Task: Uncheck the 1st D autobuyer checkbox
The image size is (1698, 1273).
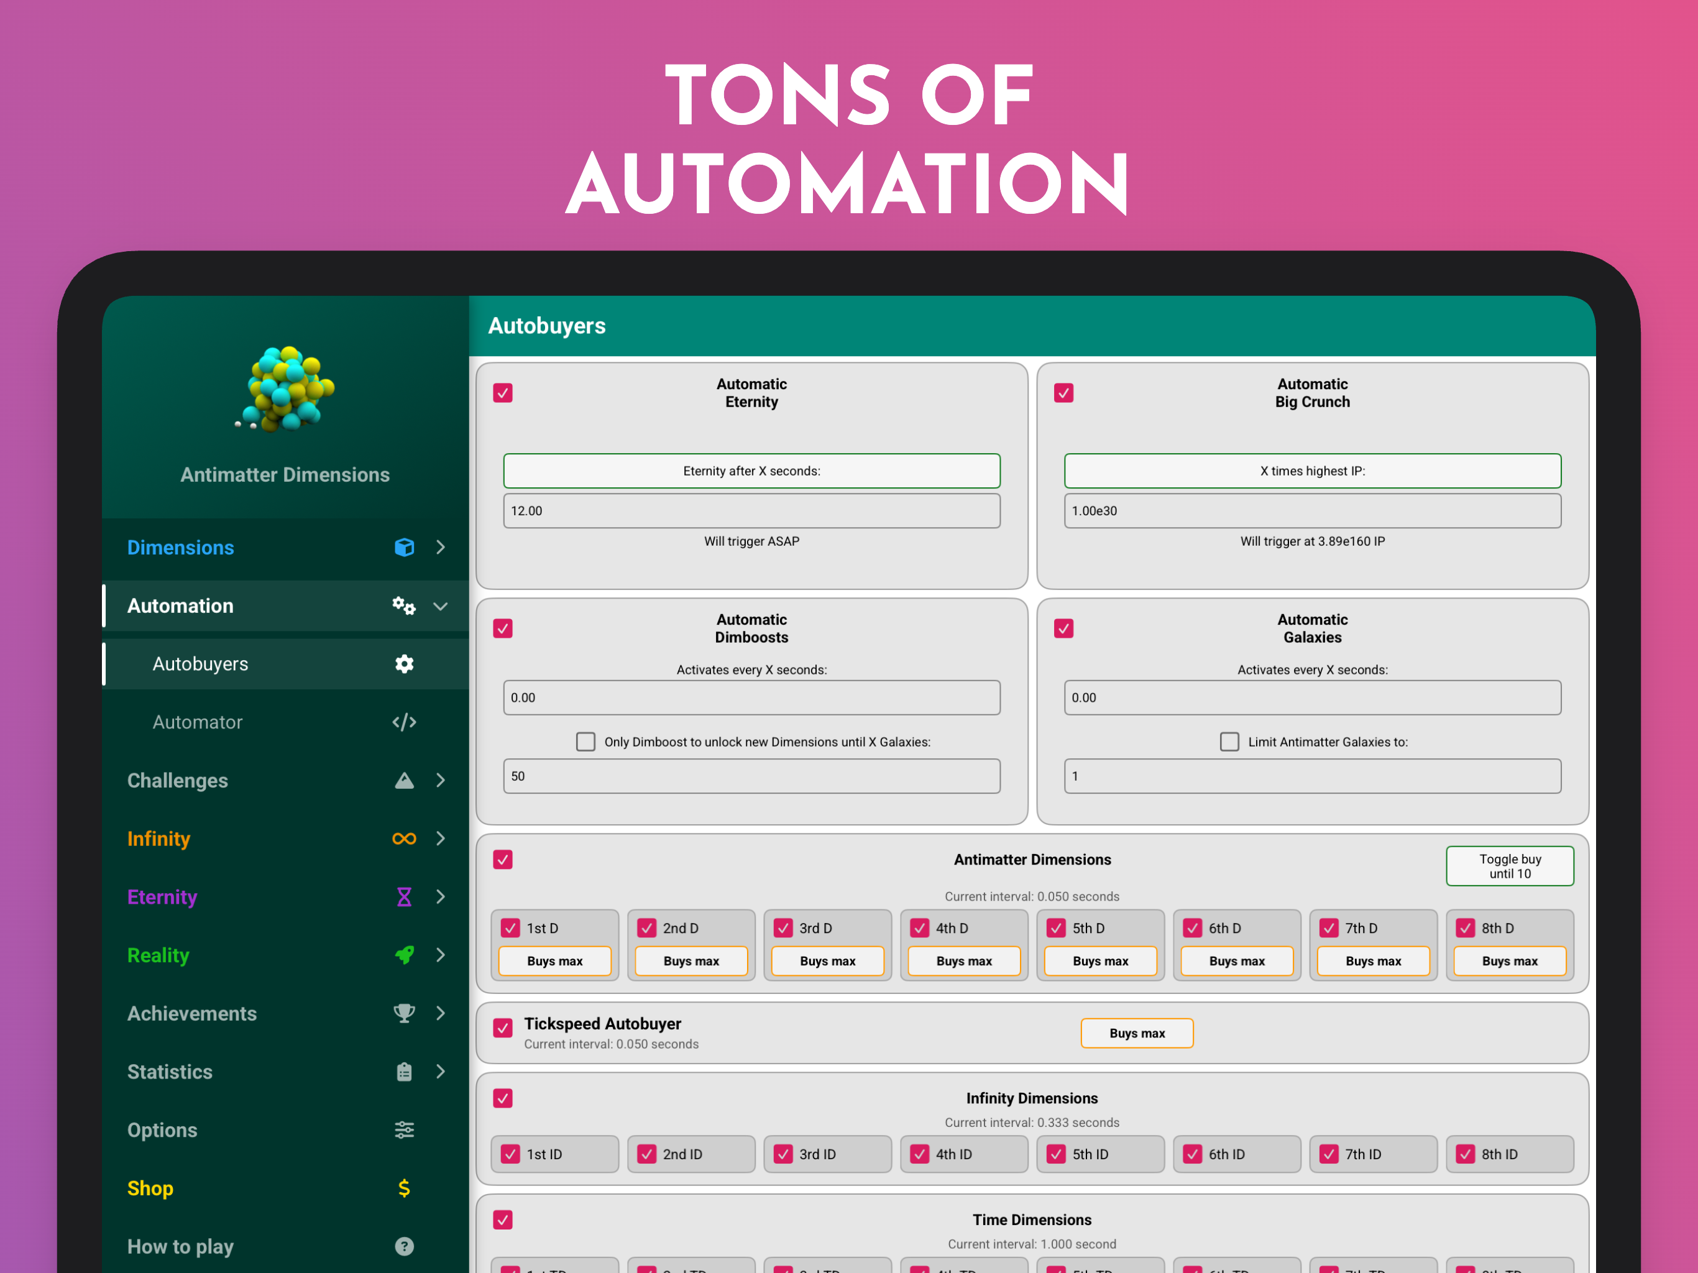Action: pos(510,928)
